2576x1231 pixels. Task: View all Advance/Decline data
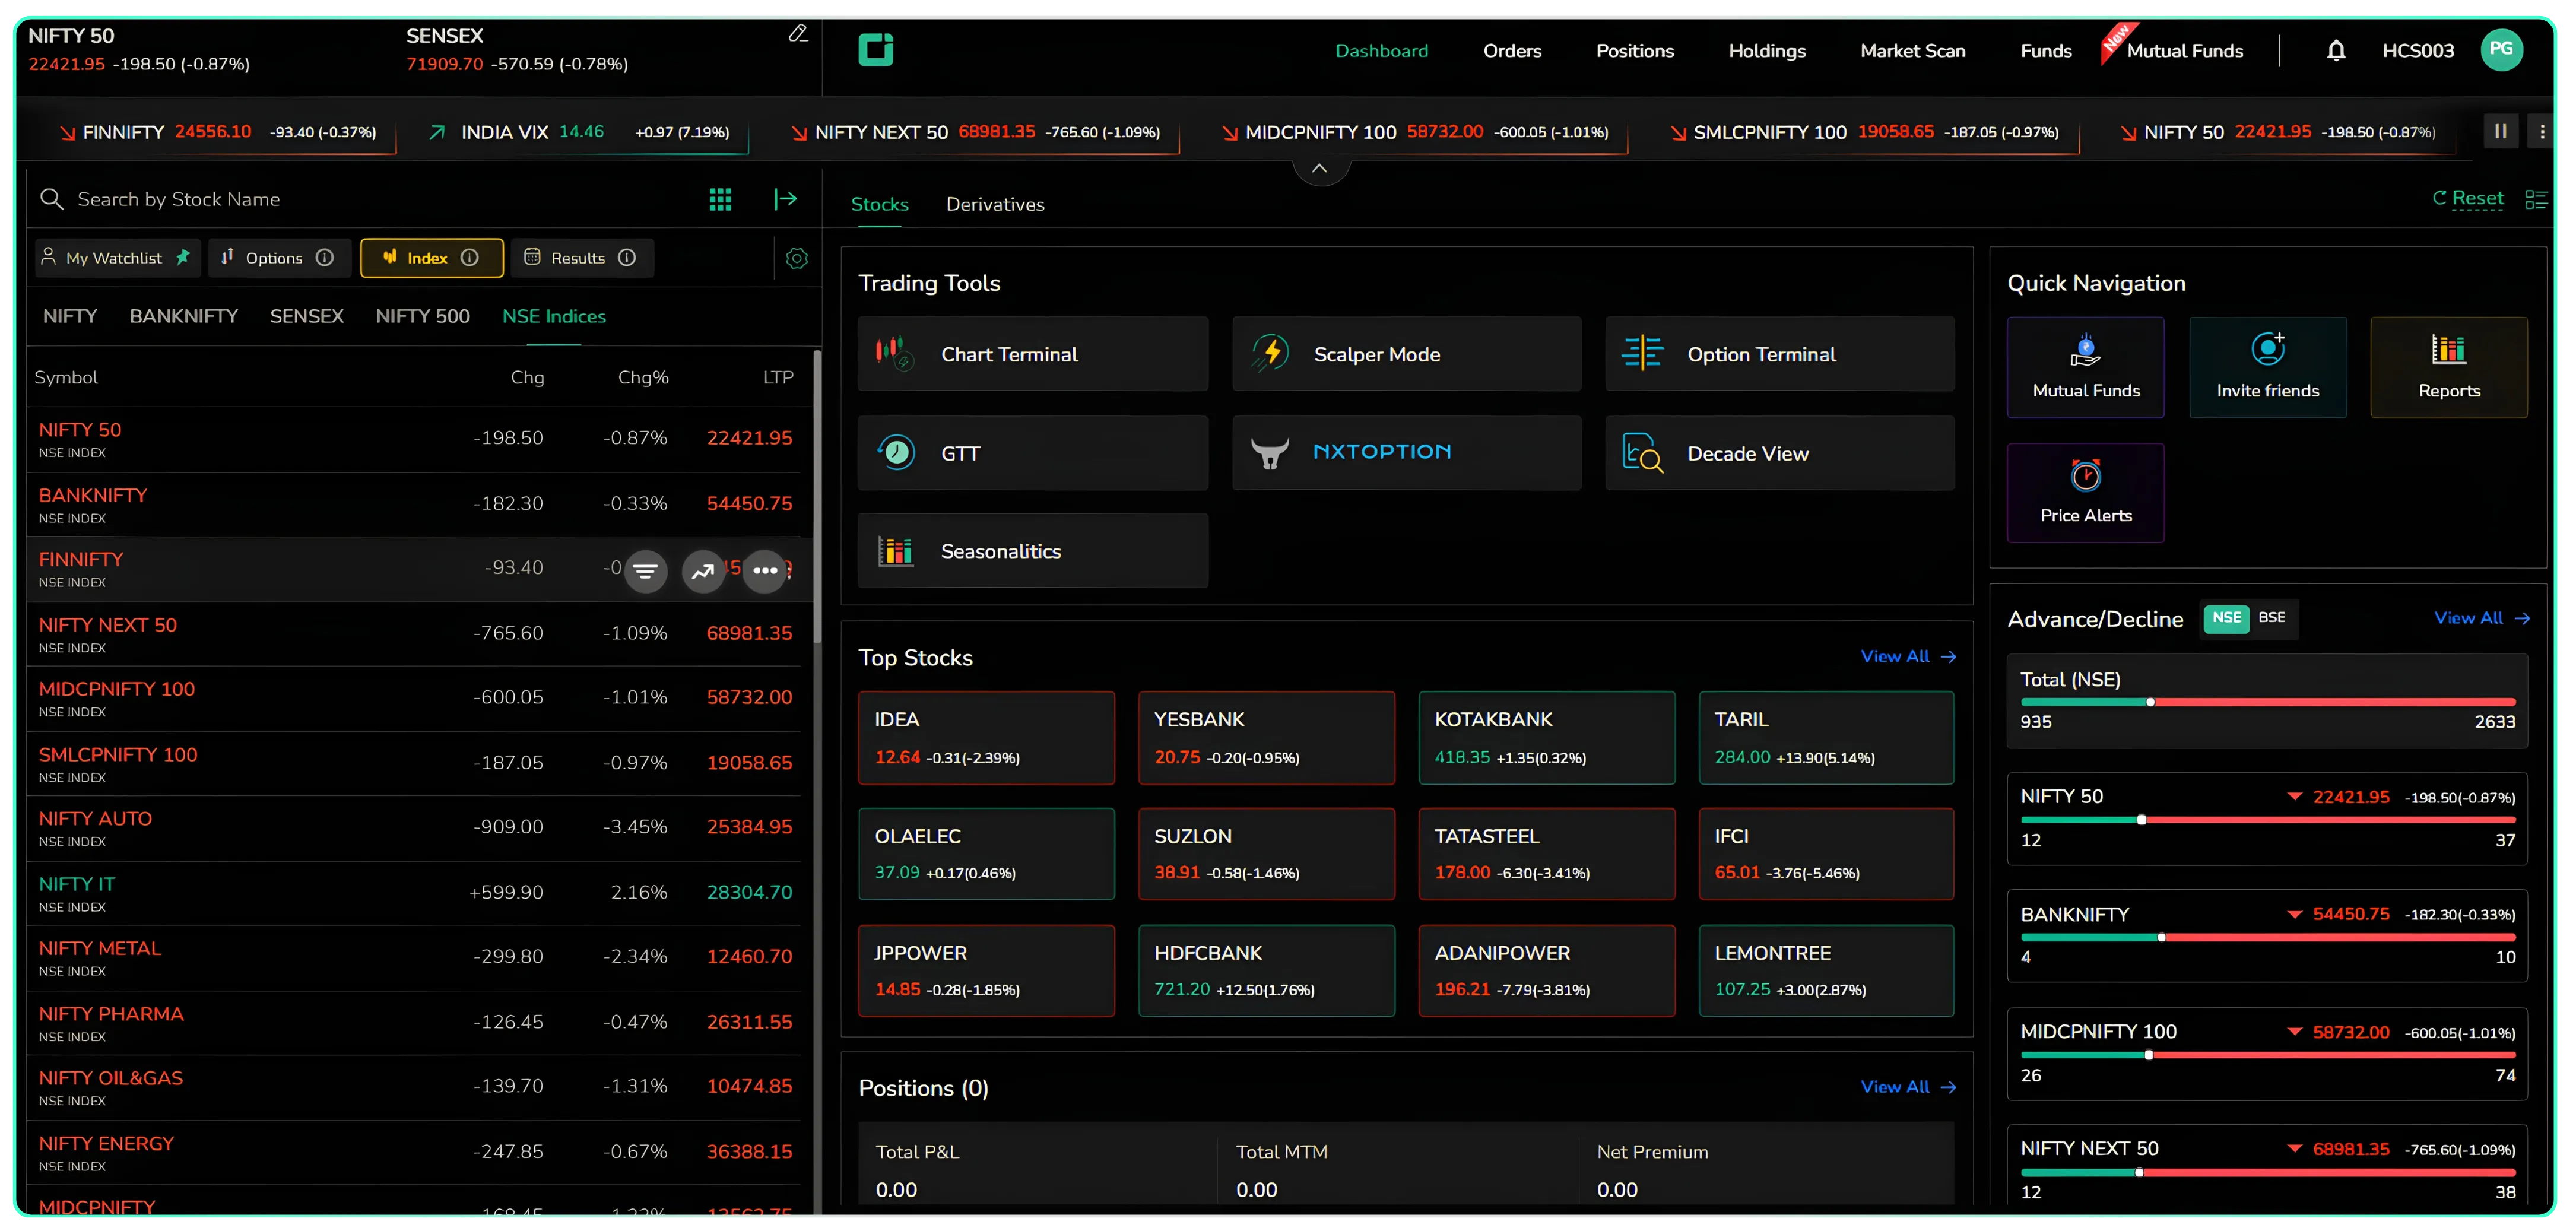click(2481, 618)
